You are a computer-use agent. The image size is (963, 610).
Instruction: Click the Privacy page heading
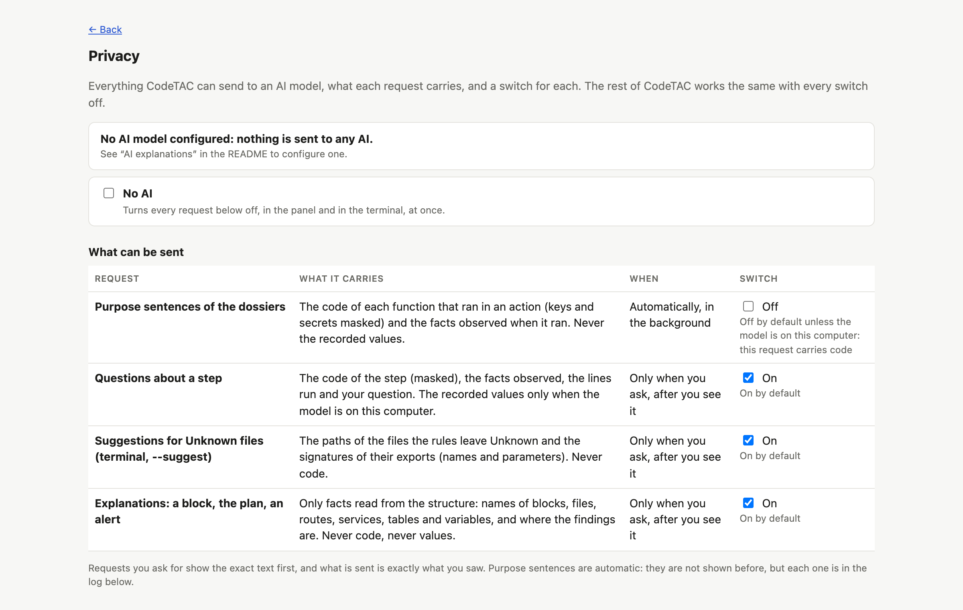[x=114, y=56]
